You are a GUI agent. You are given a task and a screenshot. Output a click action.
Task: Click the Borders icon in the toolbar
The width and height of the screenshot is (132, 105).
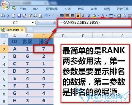[x=111, y=16]
